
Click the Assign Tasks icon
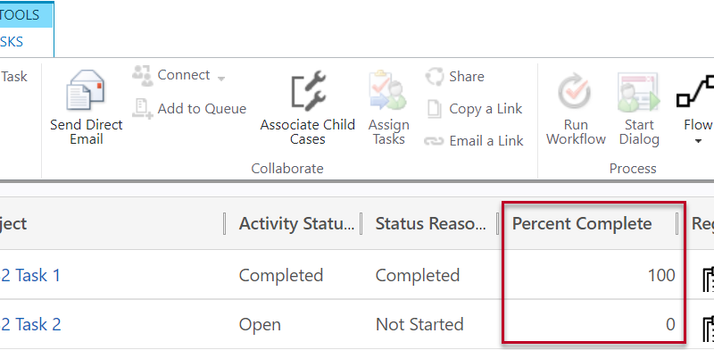388,91
